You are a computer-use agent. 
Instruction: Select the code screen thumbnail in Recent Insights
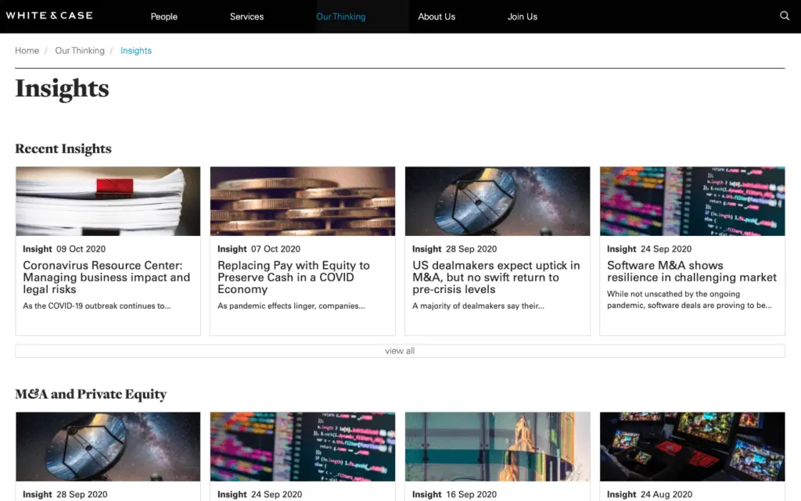tap(692, 201)
